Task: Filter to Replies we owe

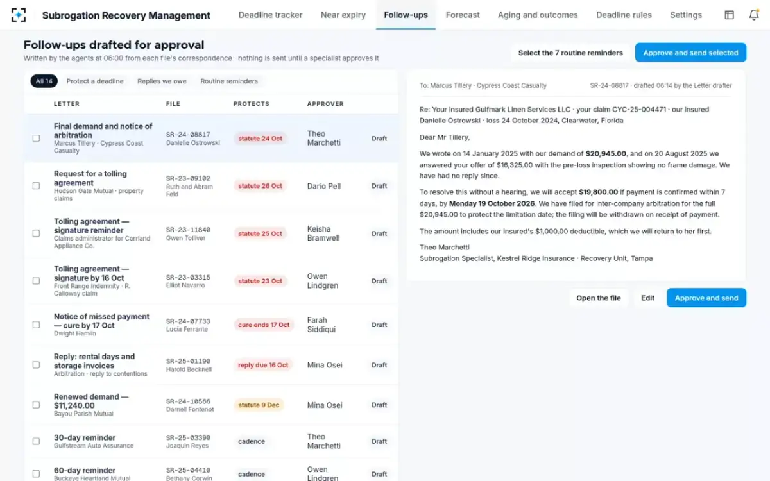Action: (x=162, y=81)
